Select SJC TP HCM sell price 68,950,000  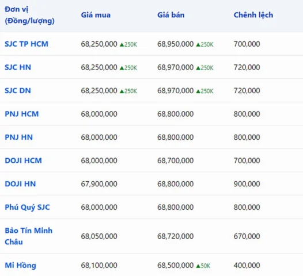(x=175, y=44)
